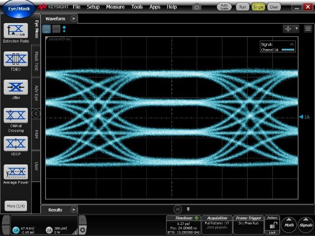Open the pan tool dropdown arrow
315x236 pixels.
(x=296, y=28)
